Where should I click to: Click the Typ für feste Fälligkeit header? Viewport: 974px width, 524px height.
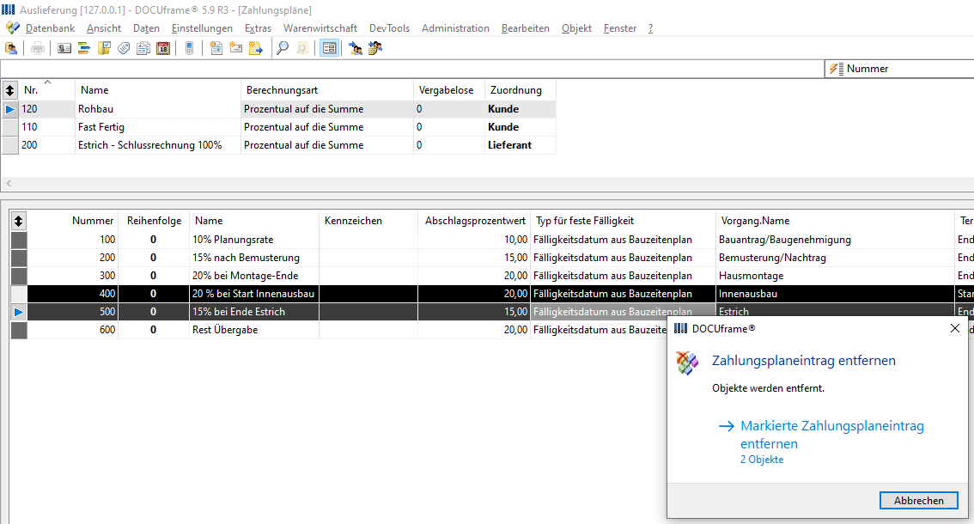tap(623, 221)
